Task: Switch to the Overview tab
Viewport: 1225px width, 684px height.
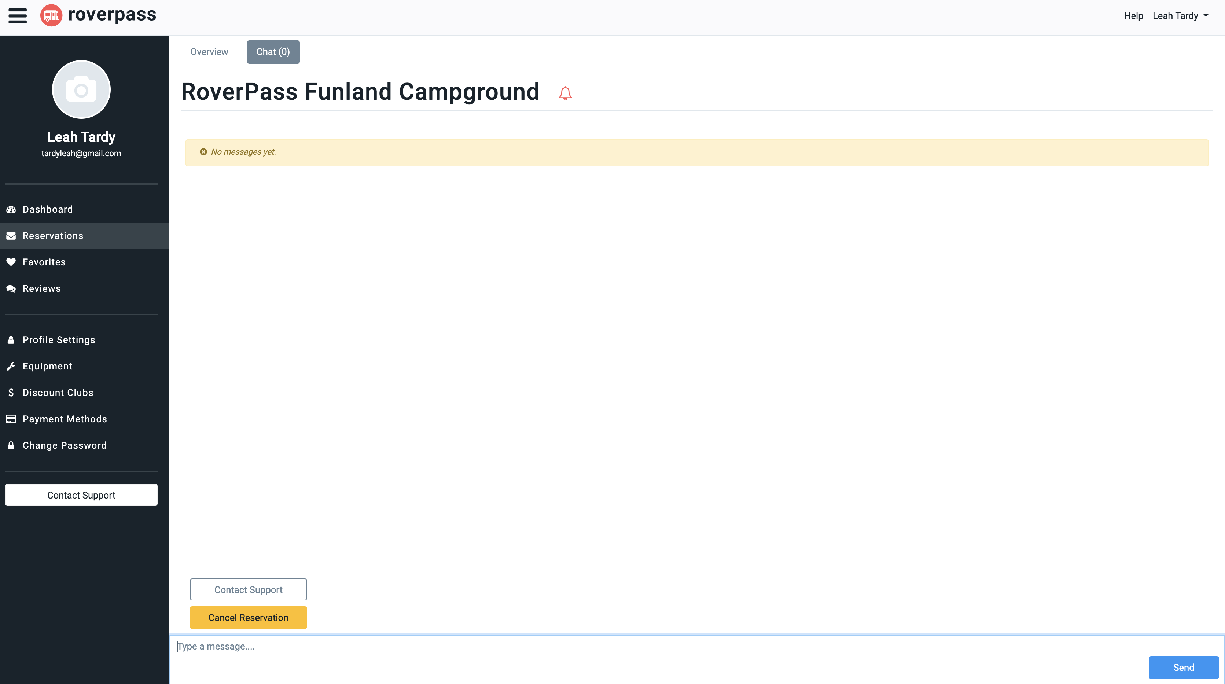Action: tap(209, 52)
